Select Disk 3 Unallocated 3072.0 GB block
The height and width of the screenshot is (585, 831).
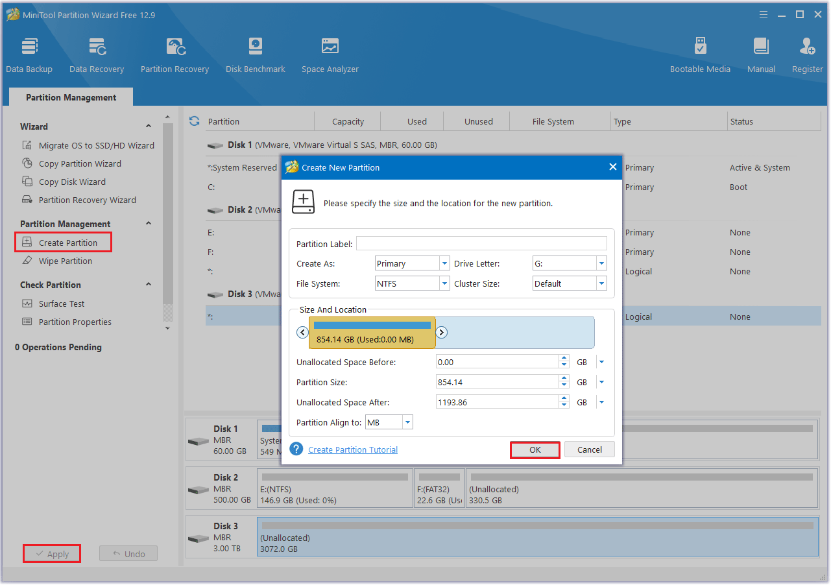pyautogui.click(x=538, y=537)
